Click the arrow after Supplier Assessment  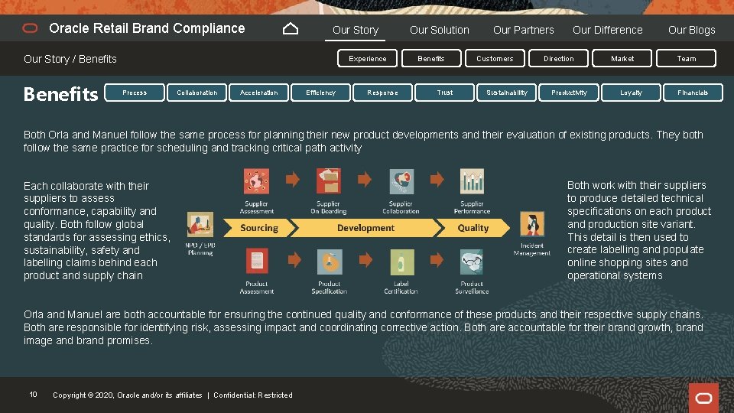tap(293, 179)
